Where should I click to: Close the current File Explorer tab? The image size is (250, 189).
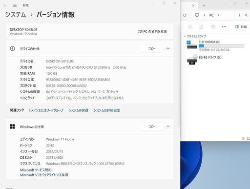[193, 6]
